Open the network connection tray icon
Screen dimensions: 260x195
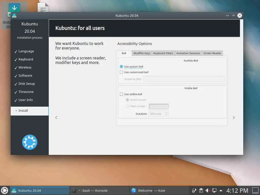(214, 190)
